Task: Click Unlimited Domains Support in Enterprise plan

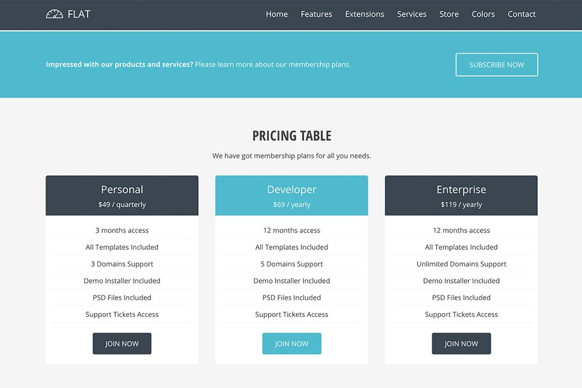Action: 461,264
